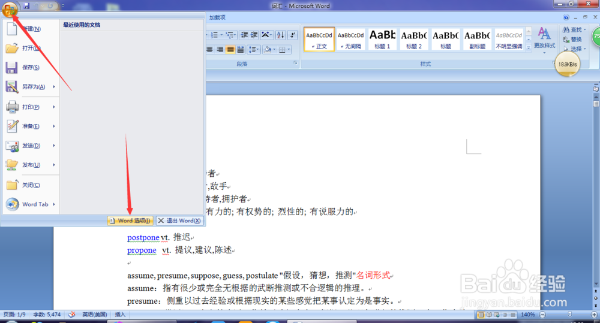The width and height of the screenshot is (600, 323).
Task: Select the 标题 2 style
Action: coord(414,39)
